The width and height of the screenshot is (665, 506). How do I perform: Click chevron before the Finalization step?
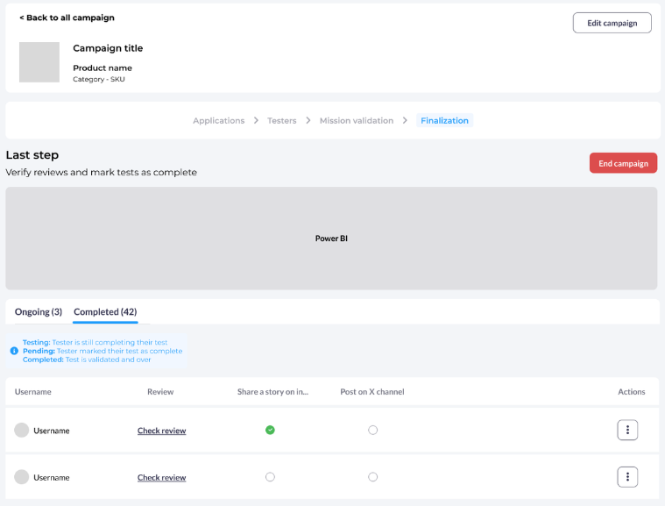[x=406, y=121]
